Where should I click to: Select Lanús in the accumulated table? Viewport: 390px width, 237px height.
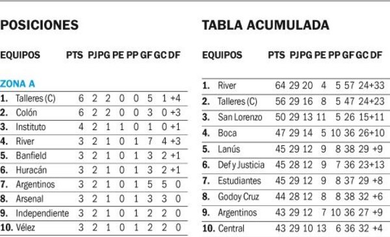pos(229,149)
